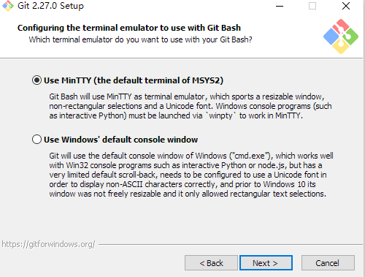
Task: Minimize the Git Setup window
Action: [280, 6]
